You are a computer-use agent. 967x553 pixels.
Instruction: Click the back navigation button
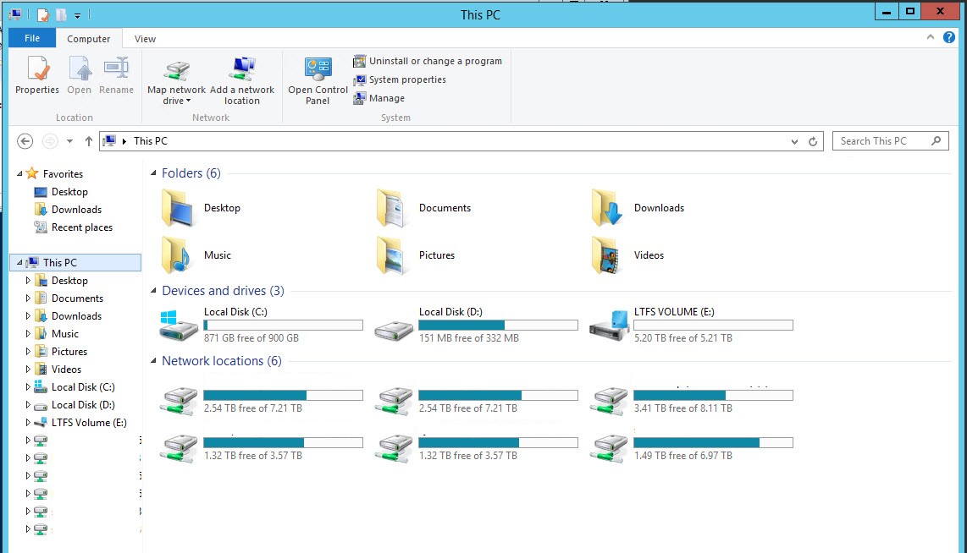coord(25,140)
